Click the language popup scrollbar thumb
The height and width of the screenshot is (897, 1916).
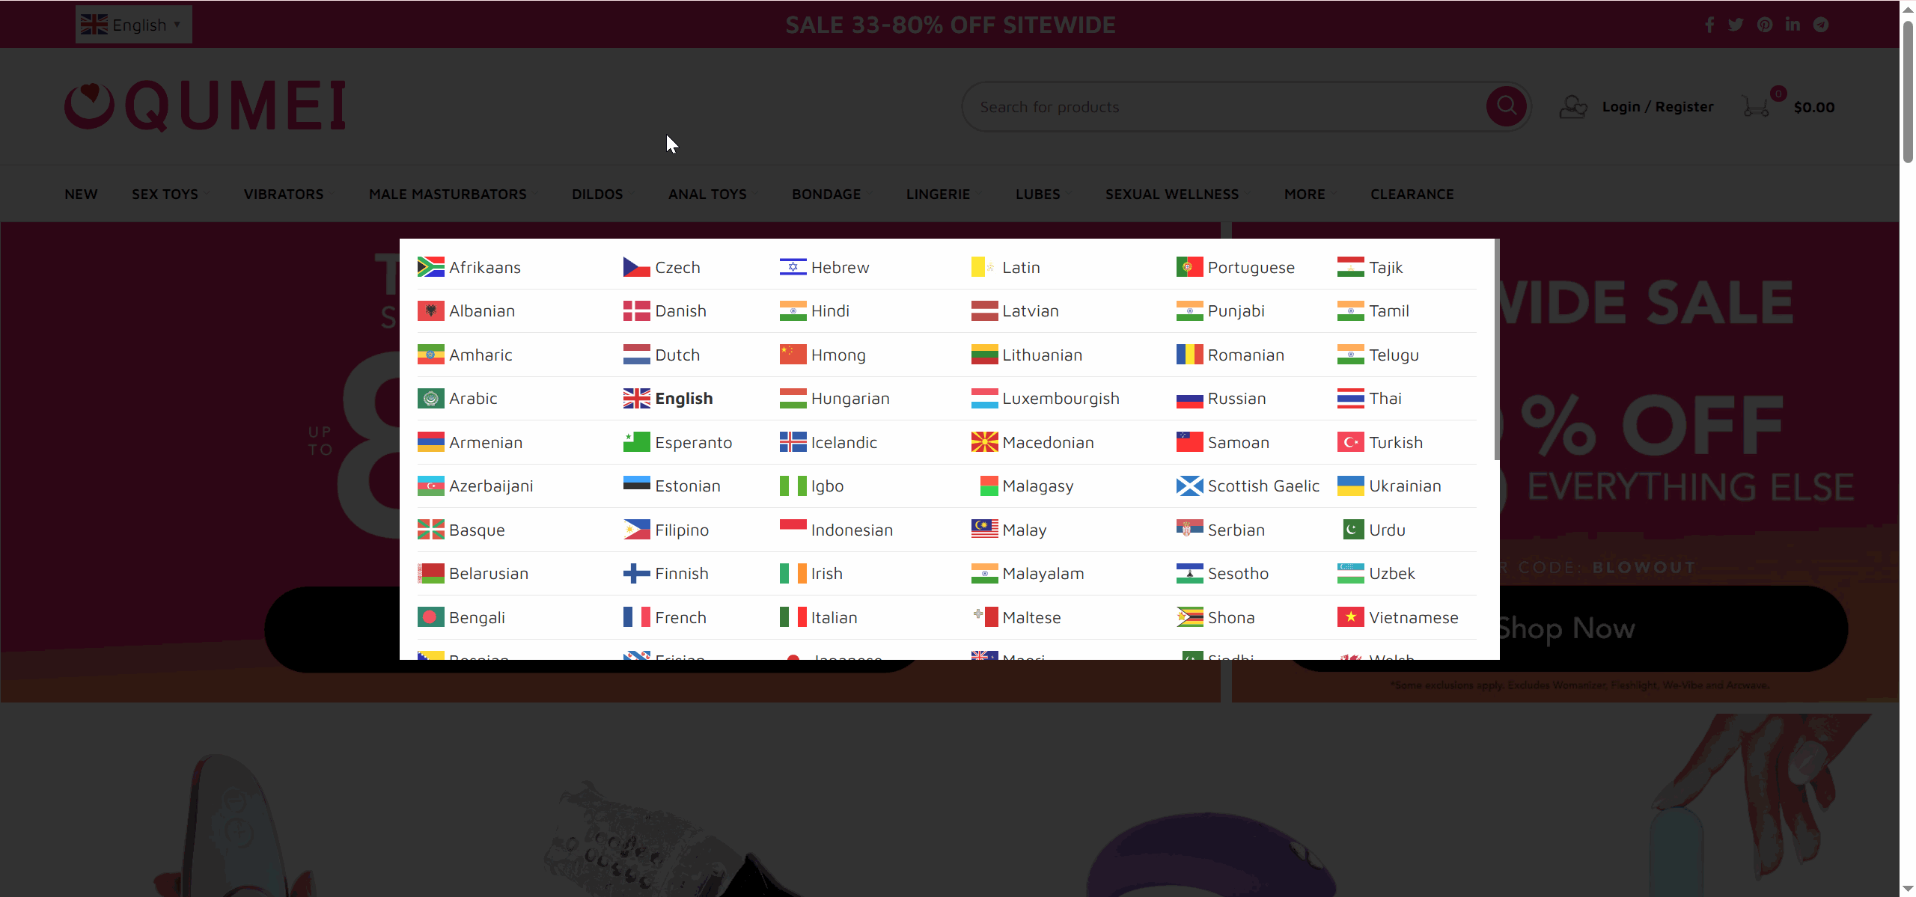(x=1496, y=349)
